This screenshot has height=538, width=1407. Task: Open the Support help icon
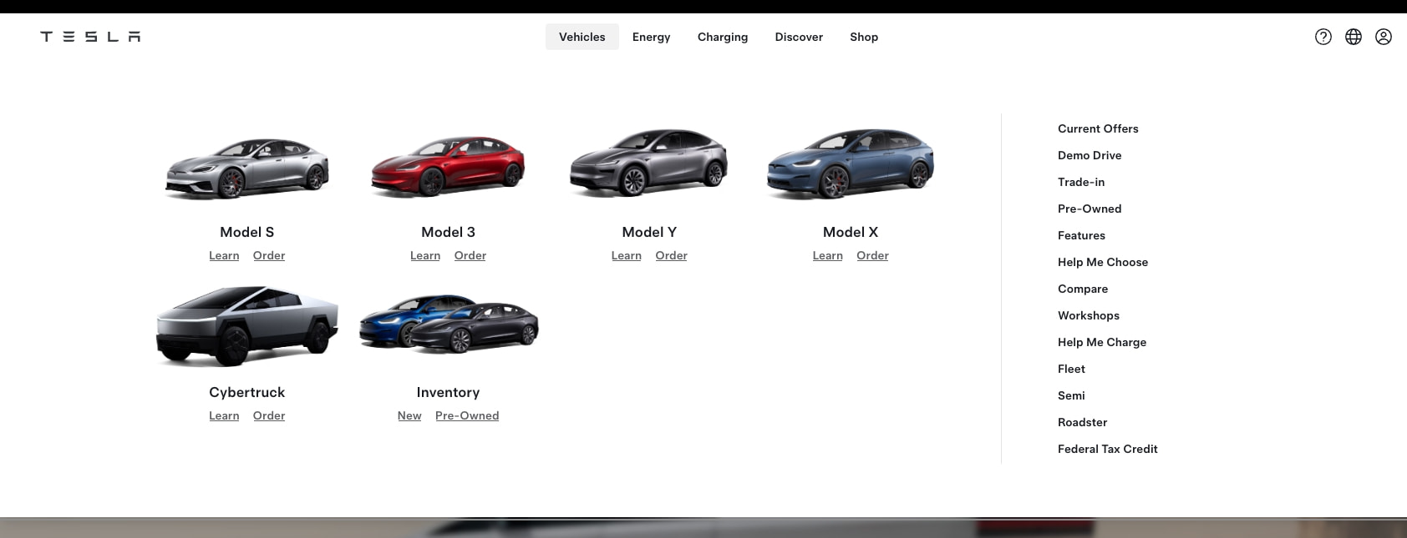(x=1323, y=37)
